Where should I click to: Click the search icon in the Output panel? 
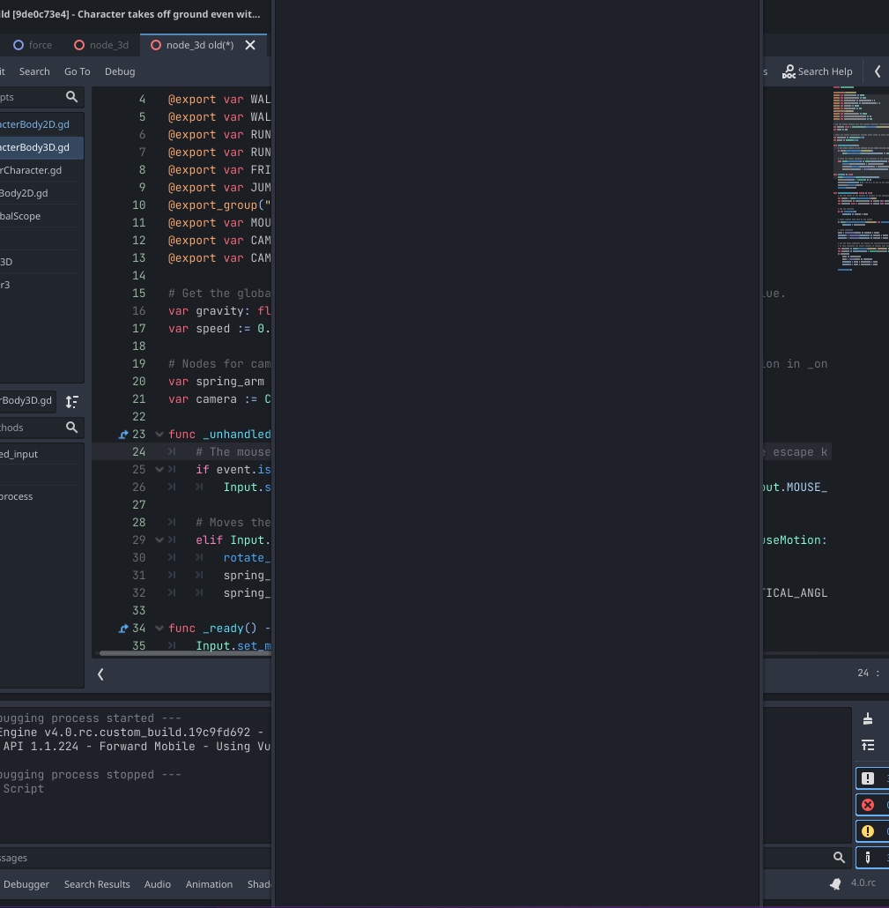(838, 856)
